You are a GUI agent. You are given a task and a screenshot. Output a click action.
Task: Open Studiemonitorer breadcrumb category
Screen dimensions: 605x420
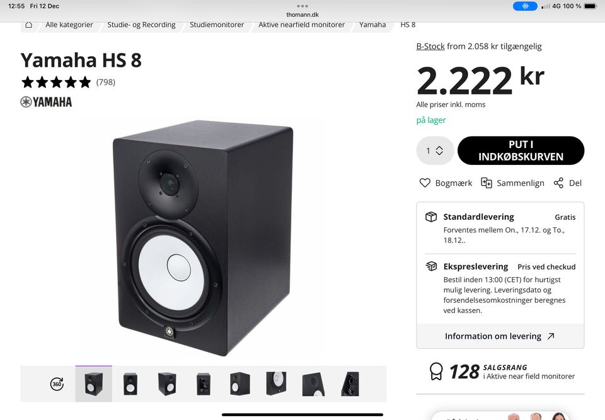tap(217, 25)
